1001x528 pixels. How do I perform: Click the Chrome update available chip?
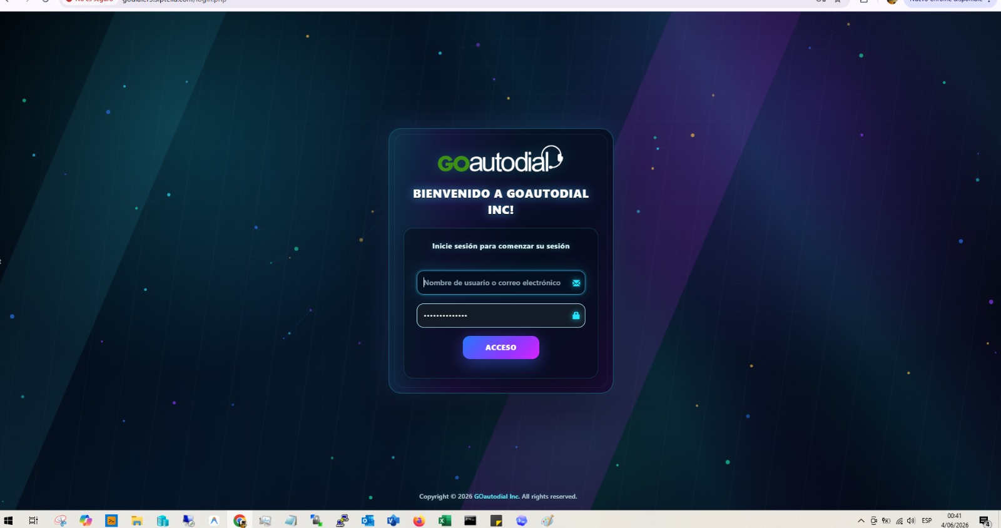pos(950,2)
